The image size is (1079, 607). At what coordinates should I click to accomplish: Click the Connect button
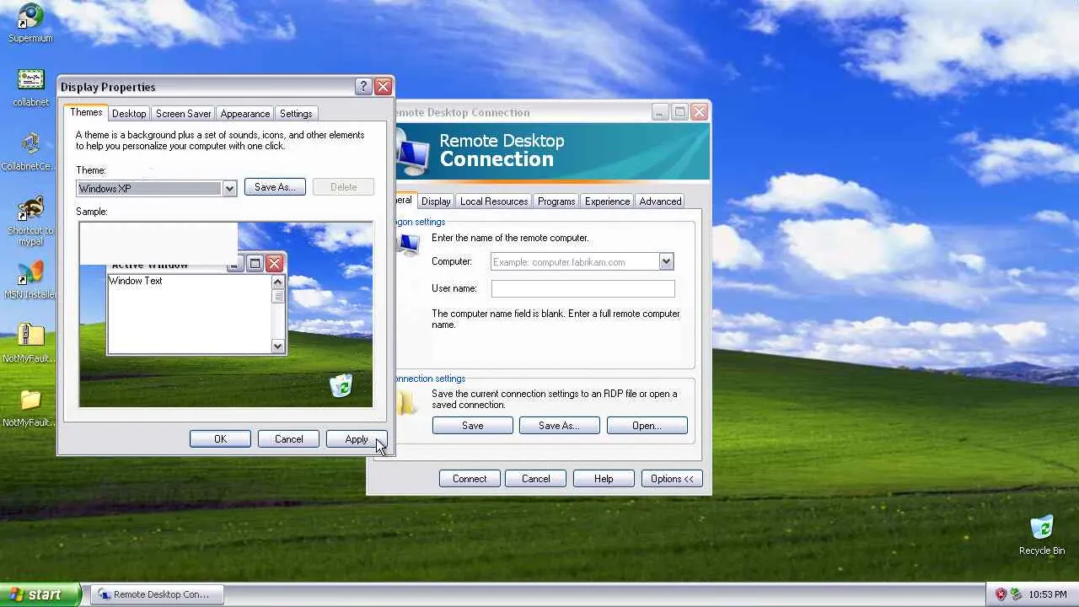click(470, 479)
